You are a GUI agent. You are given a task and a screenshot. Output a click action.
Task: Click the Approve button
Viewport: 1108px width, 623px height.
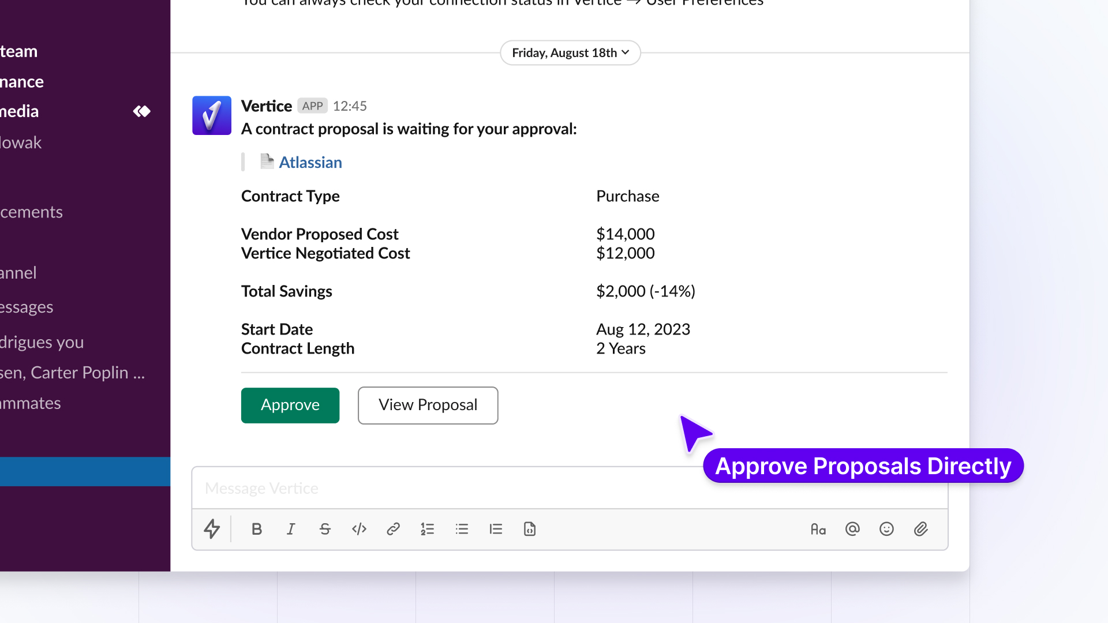(290, 405)
